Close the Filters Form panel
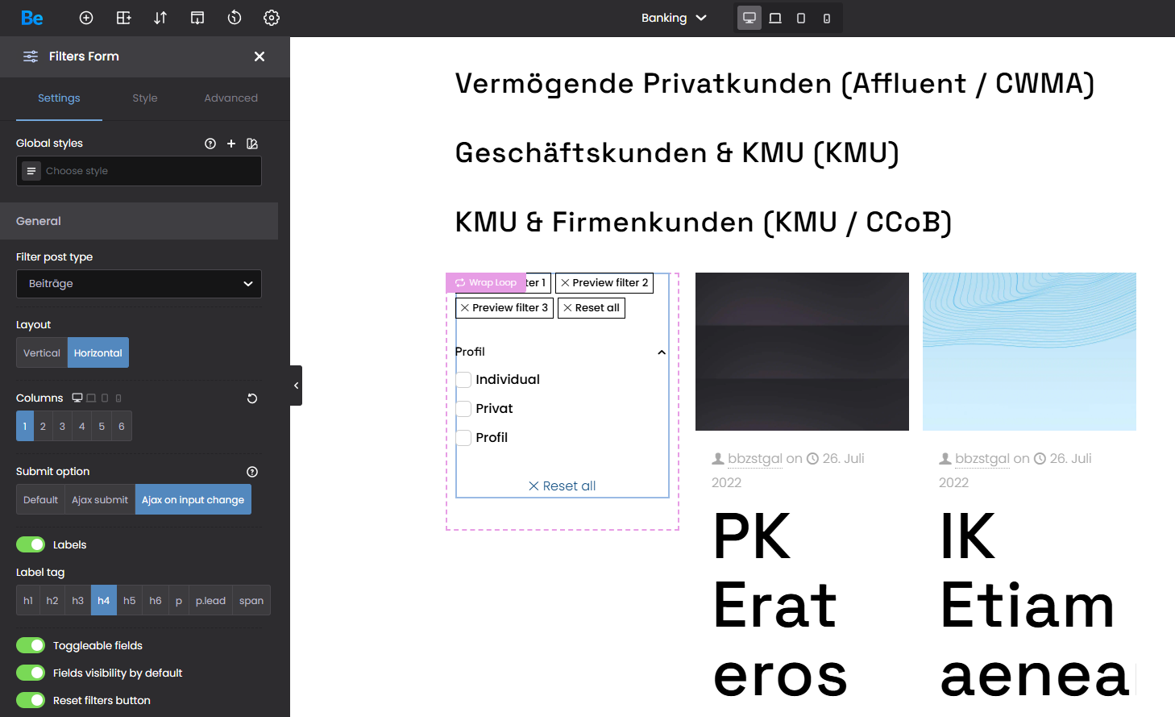The height and width of the screenshot is (717, 1175). [x=259, y=56]
